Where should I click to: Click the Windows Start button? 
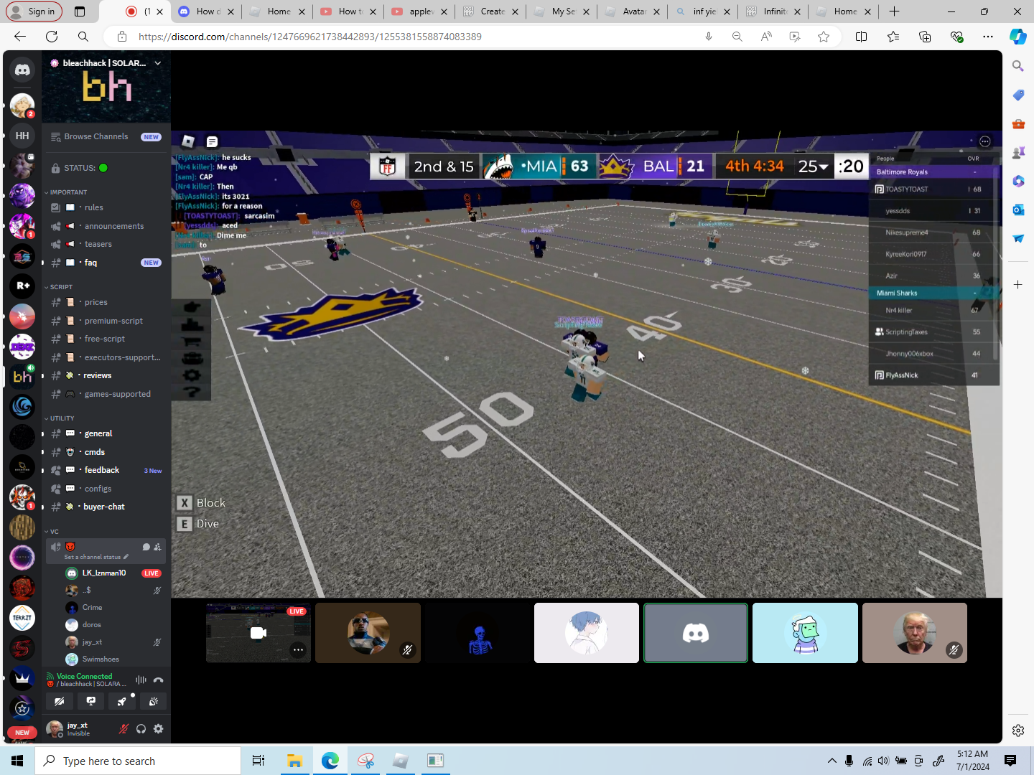[17, 761]
